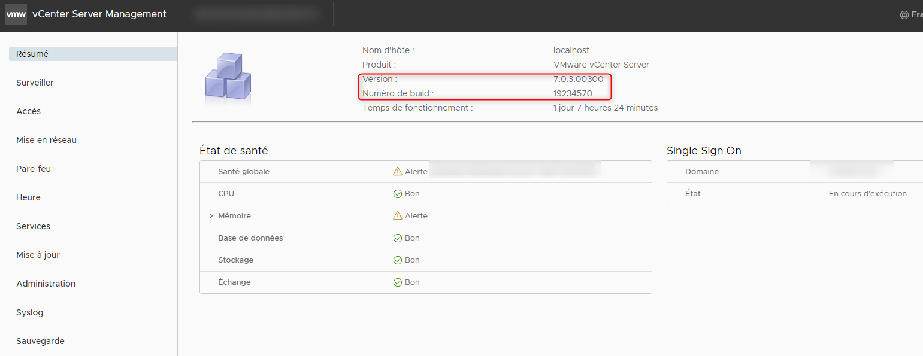The image size is (923, 356).
Task: Click the VMware vCenter Server product value
Action: click(601, 65)
